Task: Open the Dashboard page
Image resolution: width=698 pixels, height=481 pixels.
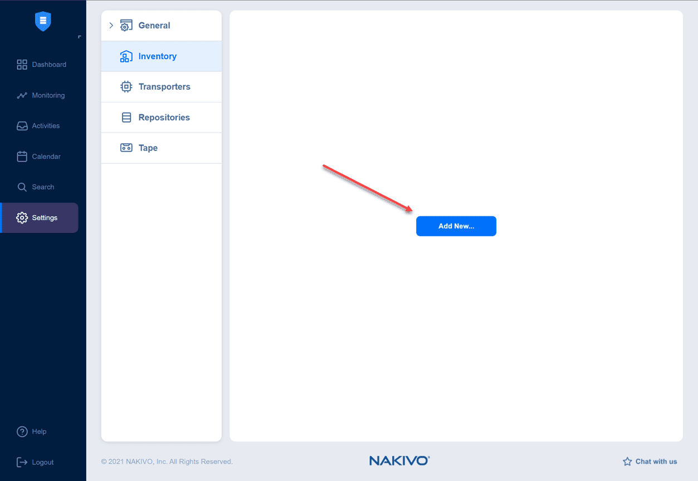Action: click(49, 65)
